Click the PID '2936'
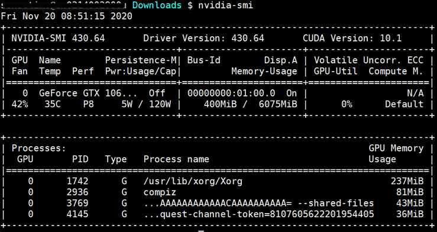The width and height of the screenshot is (437, 232). point(77,192)
